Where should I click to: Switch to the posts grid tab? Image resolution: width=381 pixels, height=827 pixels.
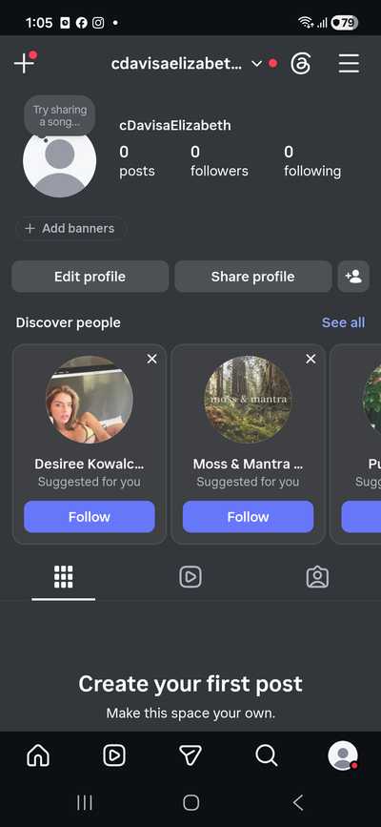[63, 577]
